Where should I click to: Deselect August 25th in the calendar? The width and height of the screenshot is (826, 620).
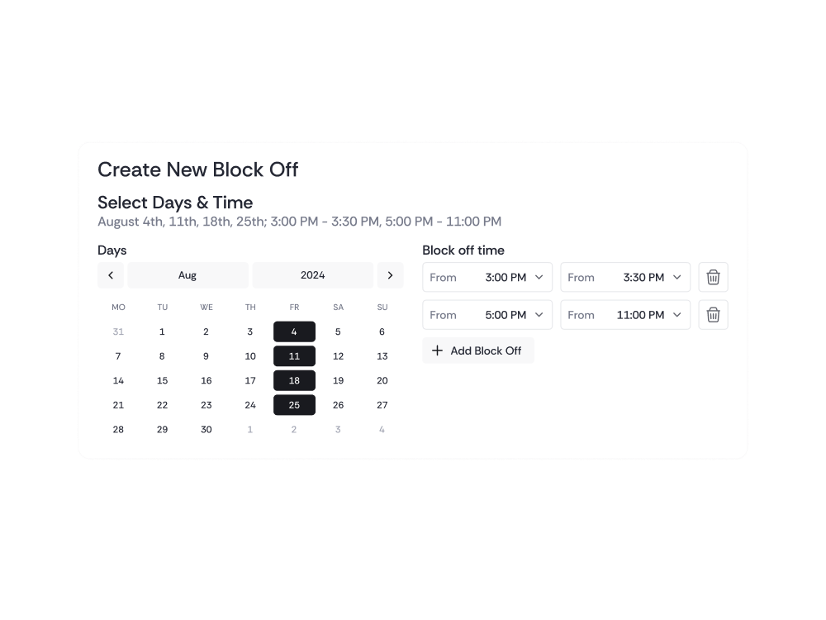294,405
